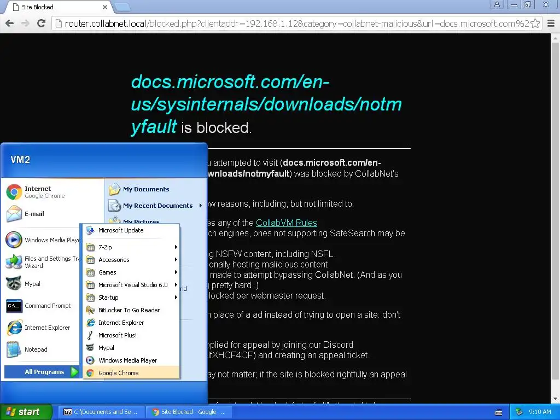Switch to 7-Zip C:\Documents taskbar window
The width and height of the screenshot is (560, 420).
(101, 412)
